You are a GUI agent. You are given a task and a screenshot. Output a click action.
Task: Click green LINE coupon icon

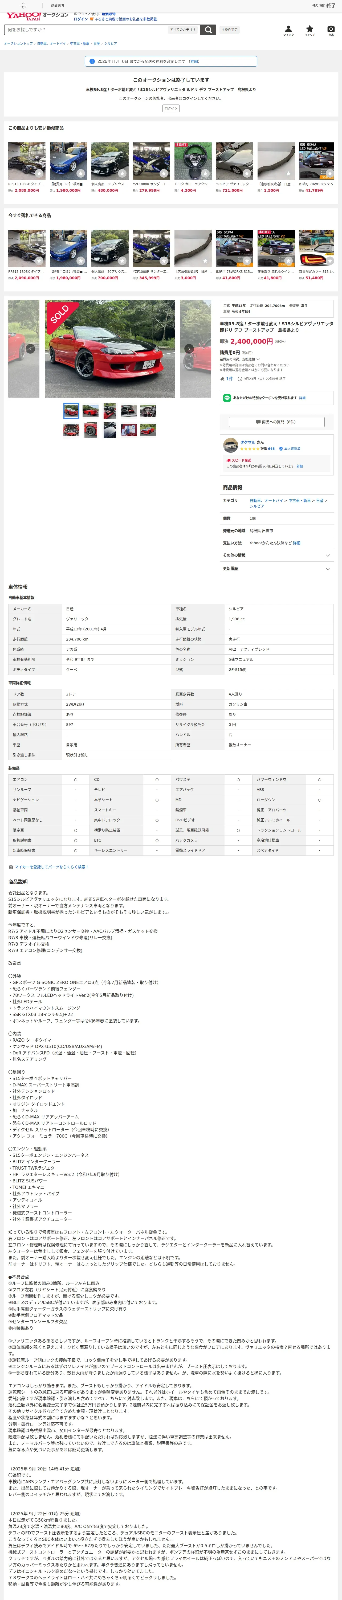[x=227, y=398]
